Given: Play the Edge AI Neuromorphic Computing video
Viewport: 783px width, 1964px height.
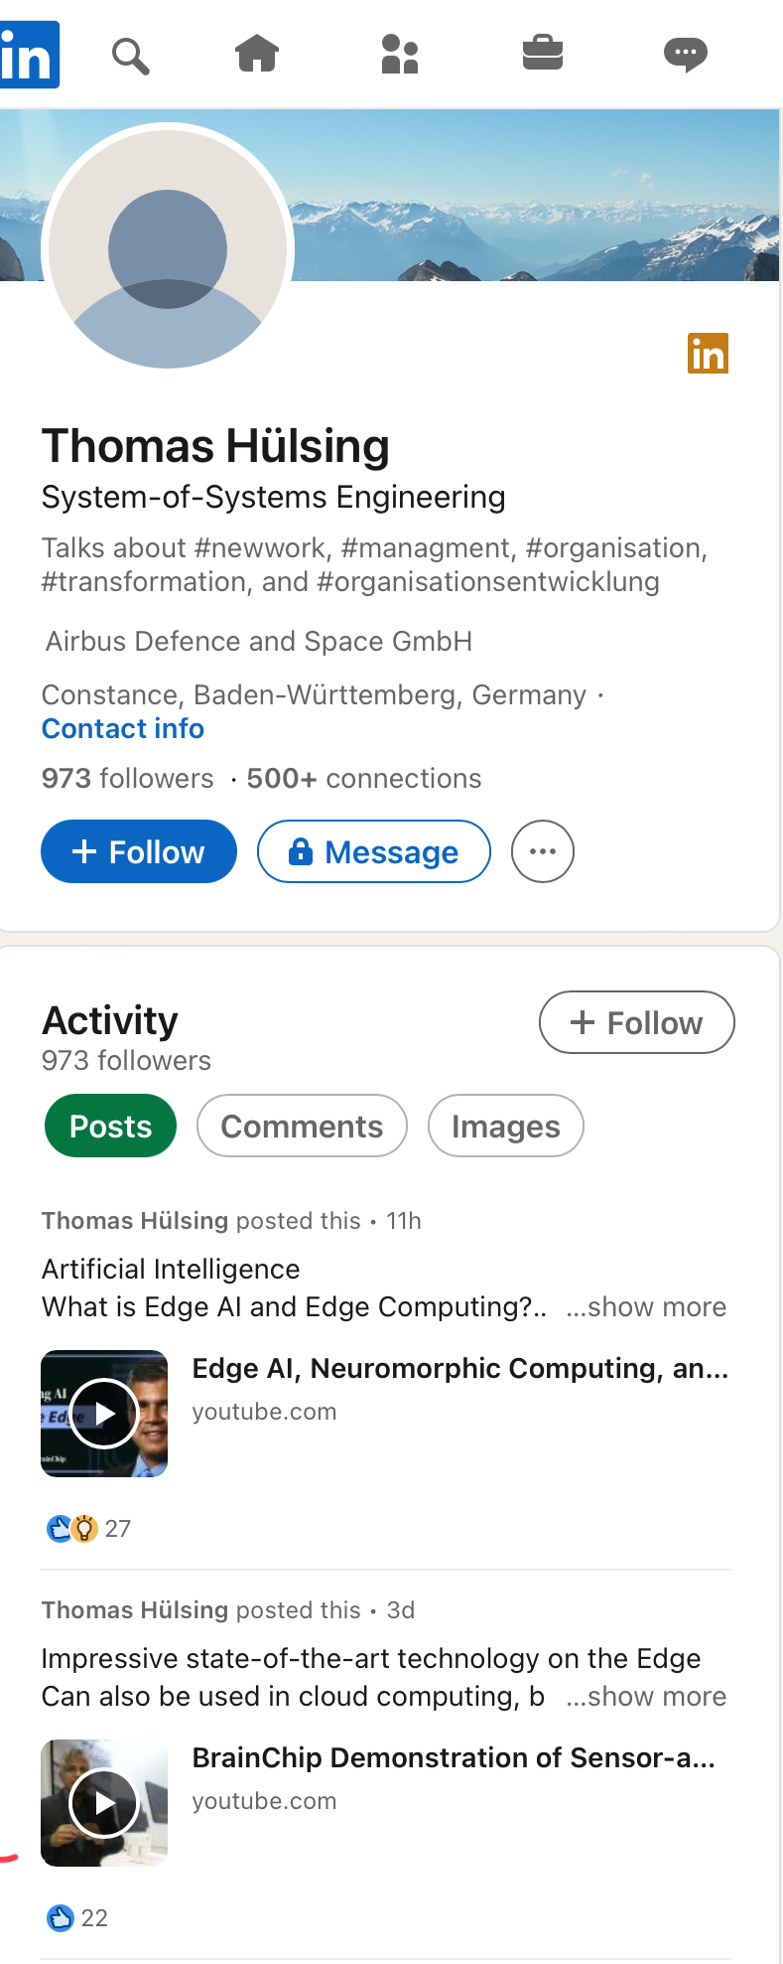Looking at the screenshot, I should coord(104,1414).
